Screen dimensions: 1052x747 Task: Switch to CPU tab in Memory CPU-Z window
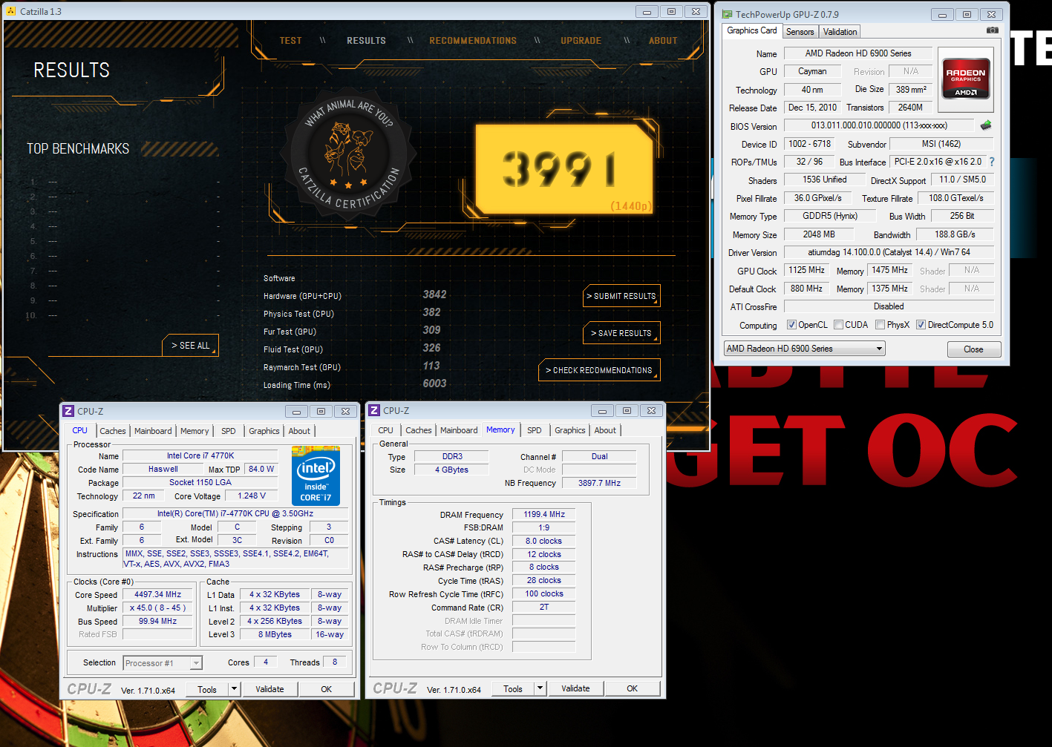(386, 430)
